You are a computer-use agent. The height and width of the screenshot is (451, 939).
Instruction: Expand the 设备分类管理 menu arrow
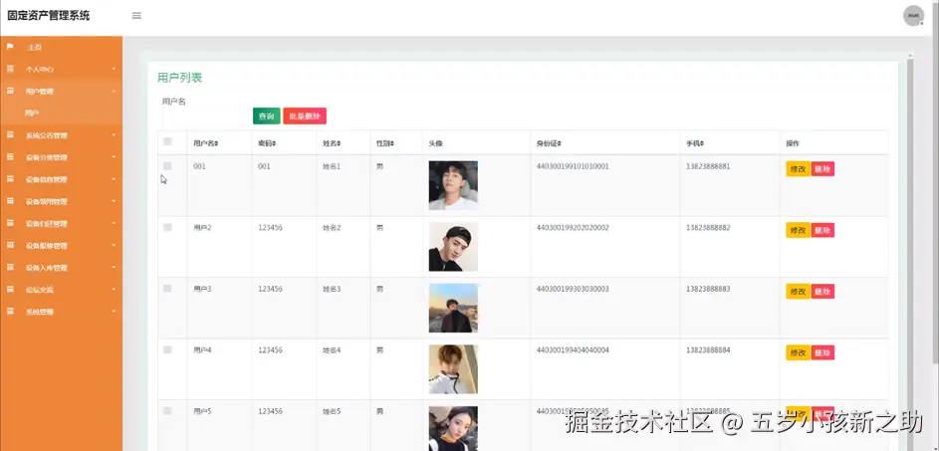pyautogui.click(x=114, y=157)
